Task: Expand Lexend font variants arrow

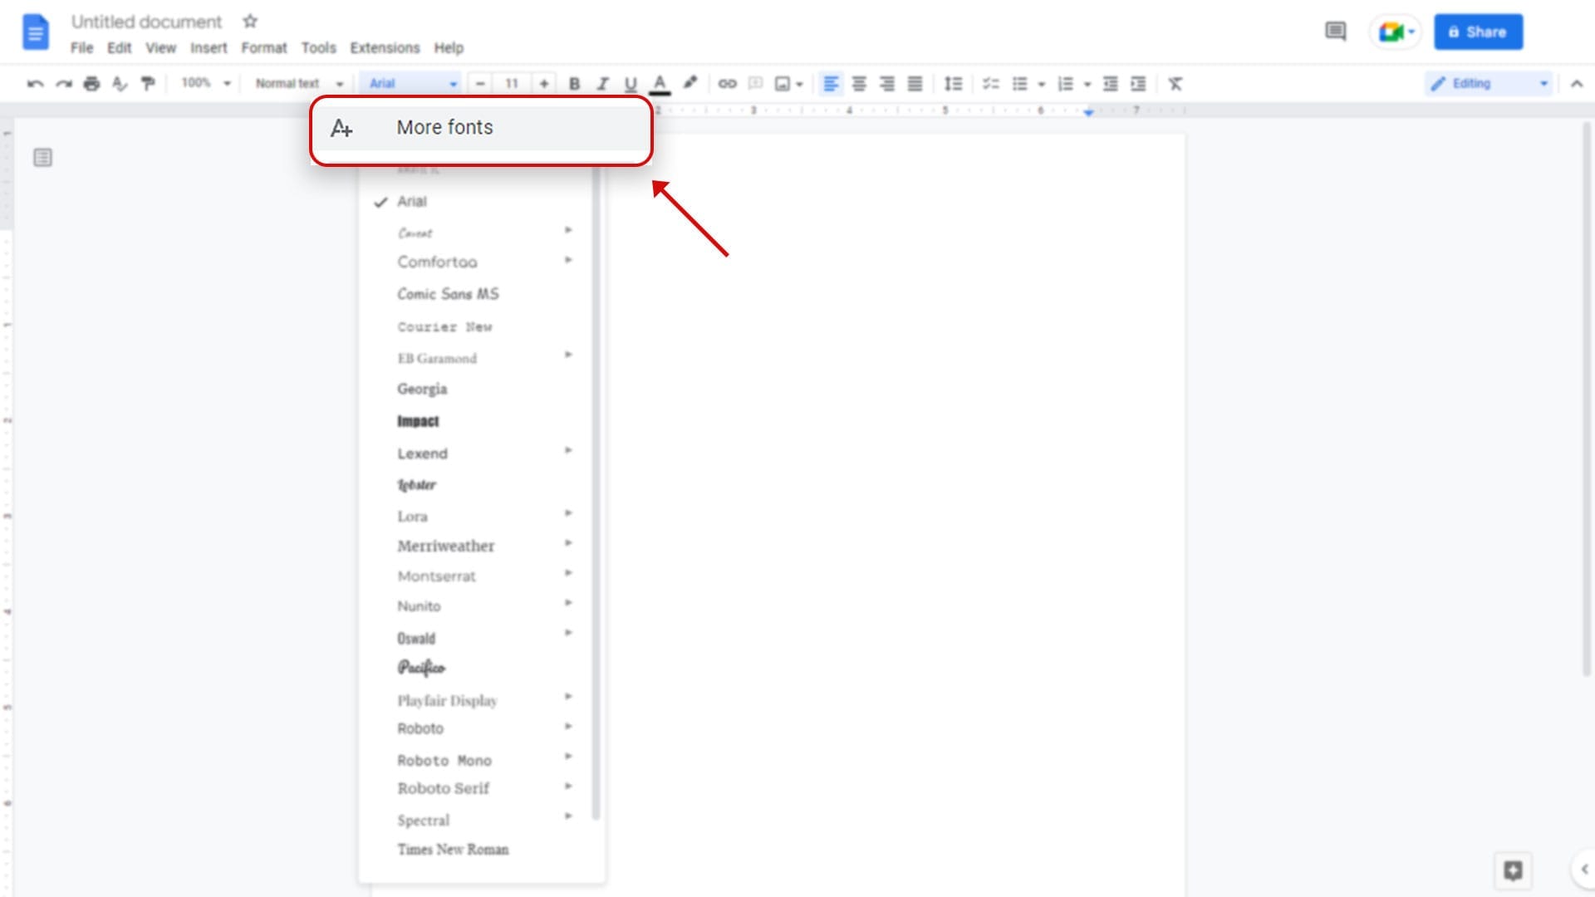Action: point(568,450)
